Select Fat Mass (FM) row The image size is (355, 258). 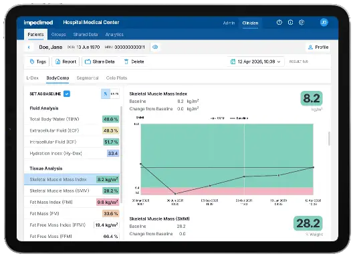pos(72,213)
